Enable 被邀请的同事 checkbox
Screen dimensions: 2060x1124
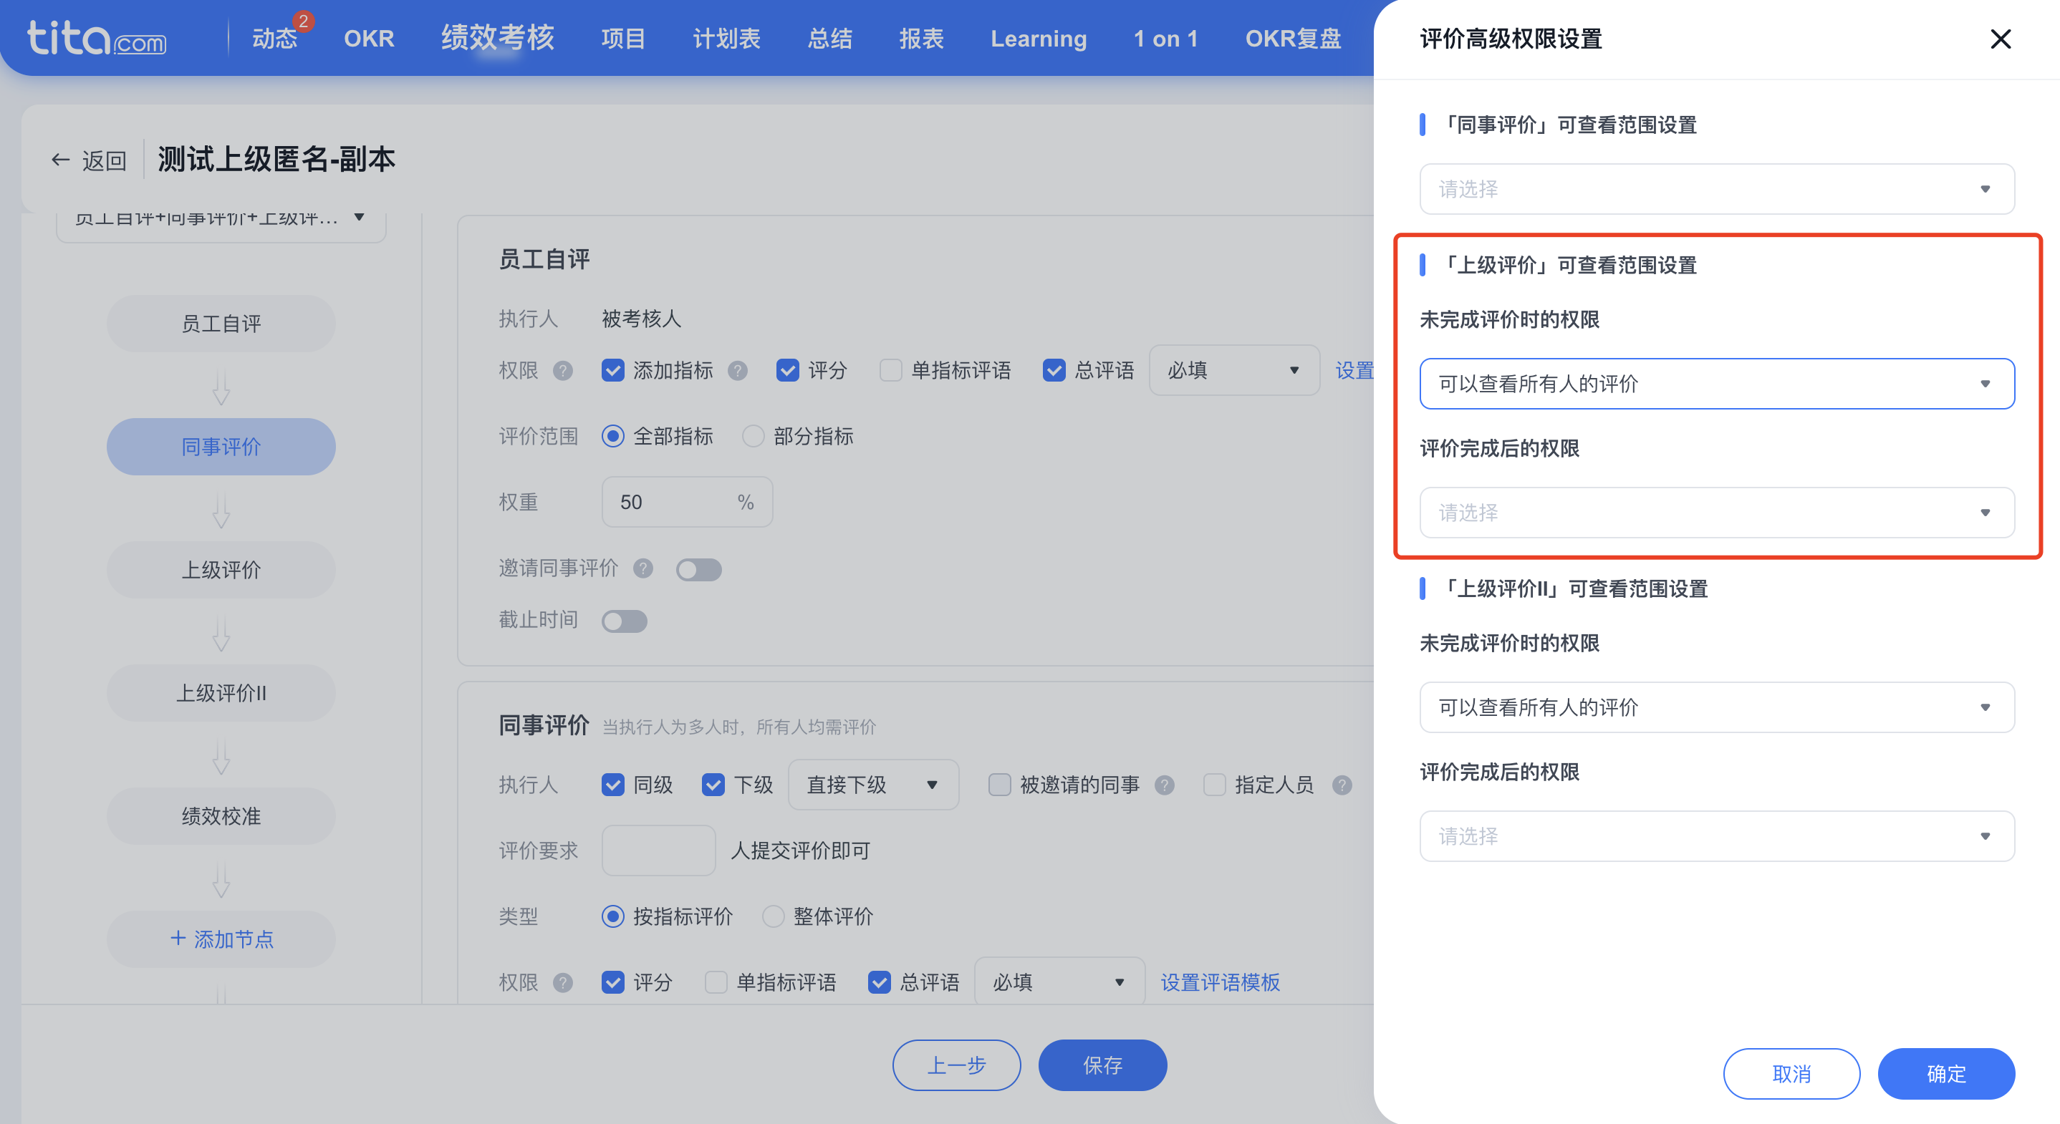[x=1000, y=785]
